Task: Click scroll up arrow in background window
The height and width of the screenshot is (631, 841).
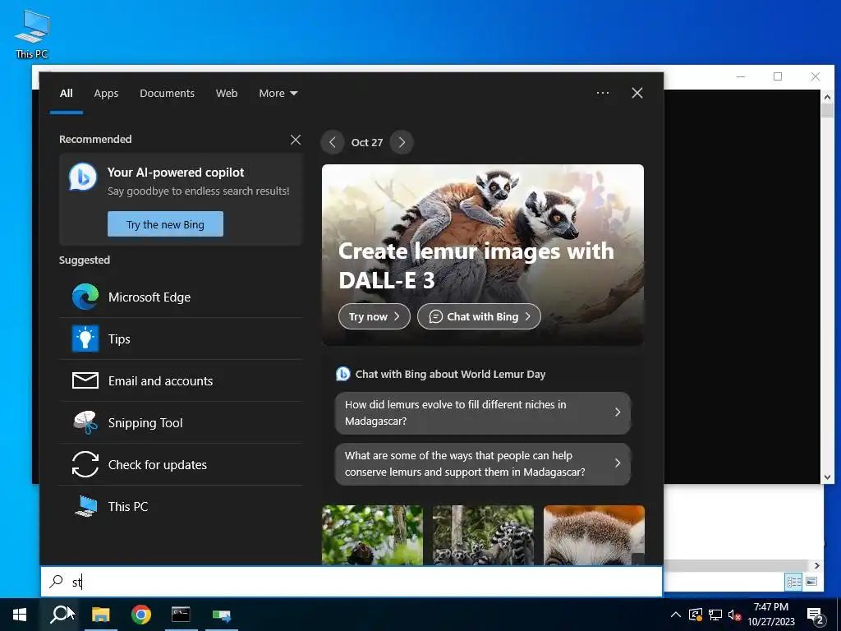Action: click(x=827, y=97)
